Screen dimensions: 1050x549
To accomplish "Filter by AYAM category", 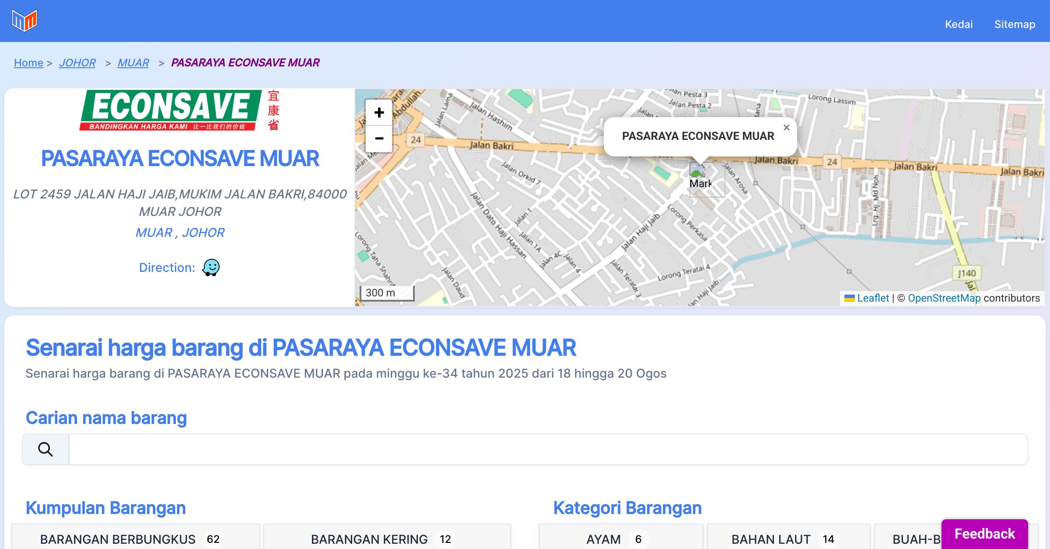I will 620,539.
